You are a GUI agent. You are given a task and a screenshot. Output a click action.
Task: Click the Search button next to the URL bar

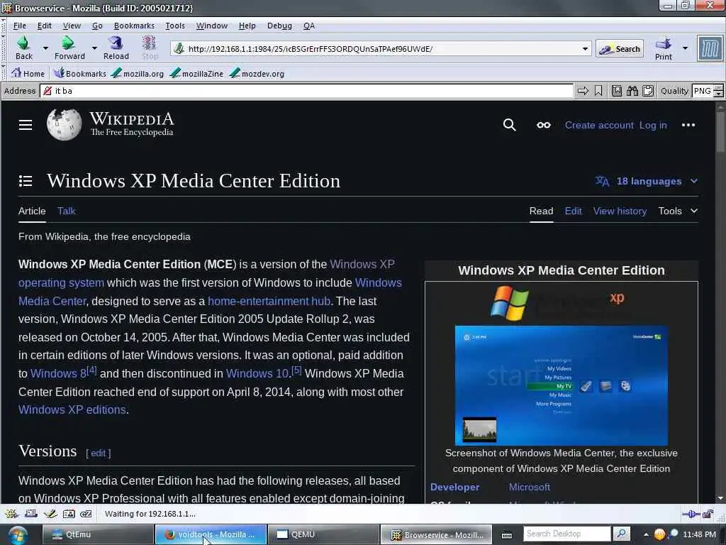[620, 49]
